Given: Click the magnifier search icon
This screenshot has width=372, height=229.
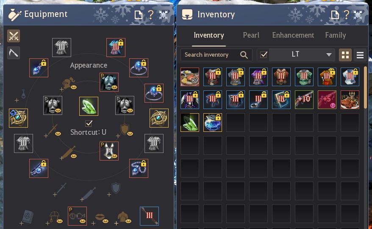Looking at the screenshot, I should (x=244, y=55).
